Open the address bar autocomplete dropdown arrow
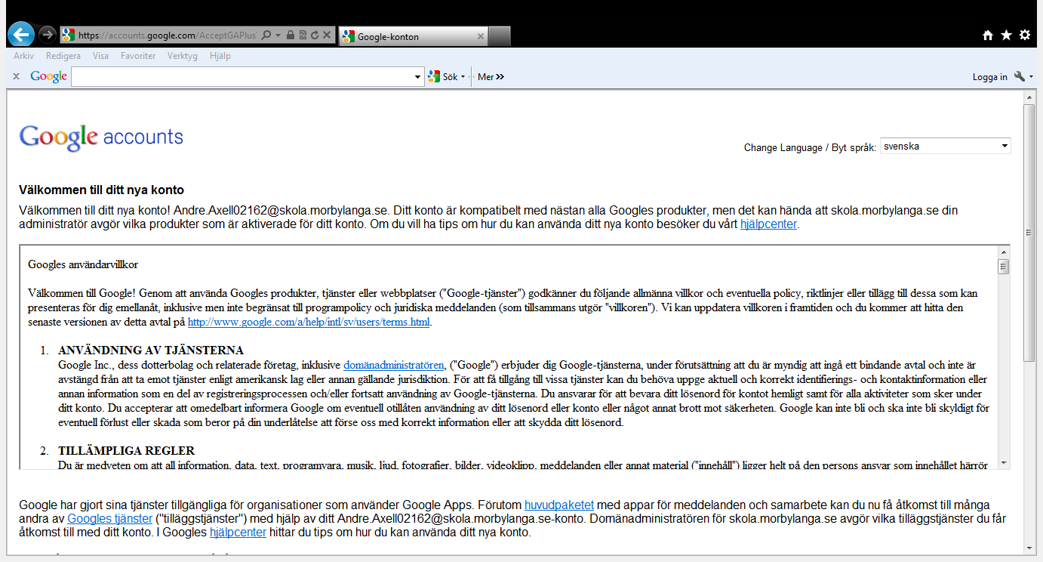The width and height of the screenshot is (1043, 562). [278, 36]
